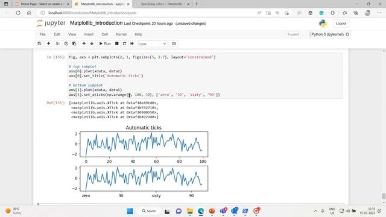Click the notebook vertical scrollbar thumb

pyautogui.click(x=384, y=196)
